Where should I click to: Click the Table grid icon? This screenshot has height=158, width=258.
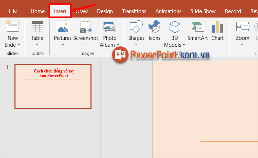coord(37,26)
